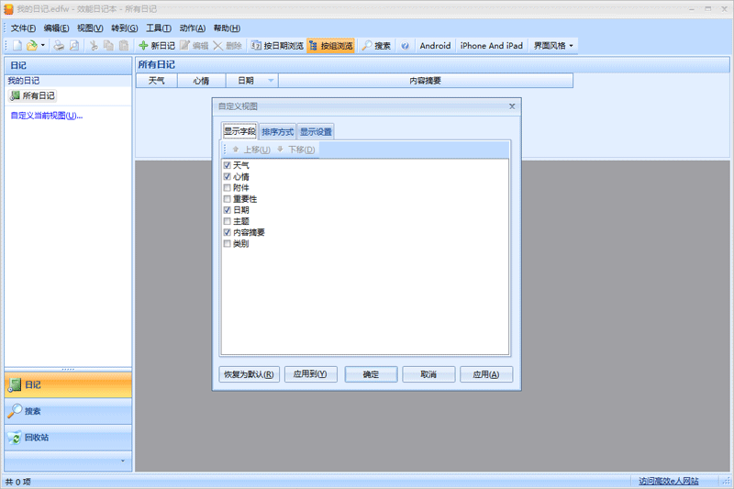Expand the navigation pane options arrow
This screenshot has height=489, width=734.
(123, 461)
